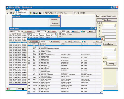Open the File menu
This screenshot has width=124, height=99.
click(7, 10)
